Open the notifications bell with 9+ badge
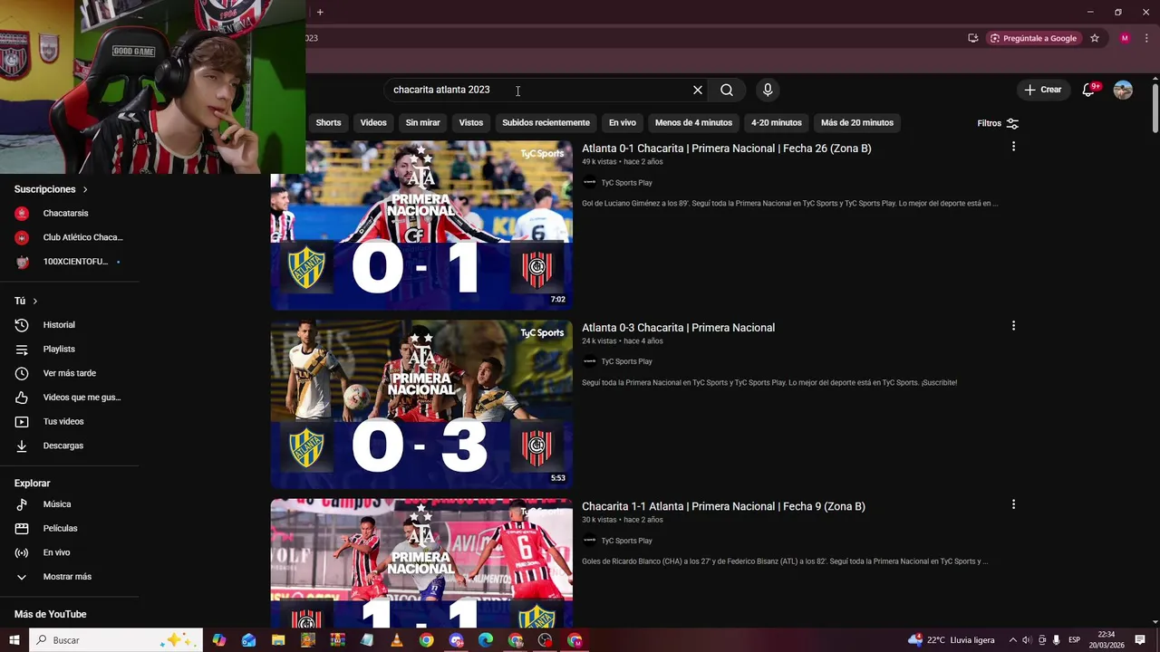The height and width of the screenshot is (652, 1160). pyautogui.click(x=1089, y=90)
